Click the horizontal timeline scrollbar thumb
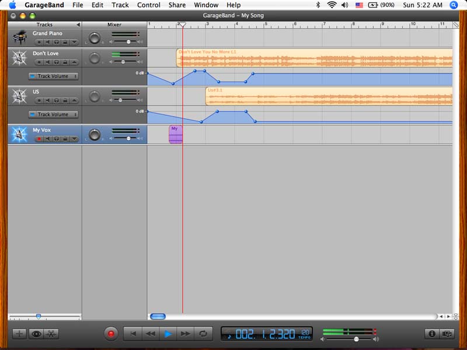The image size is (467, 350). (x=158, y=316)
